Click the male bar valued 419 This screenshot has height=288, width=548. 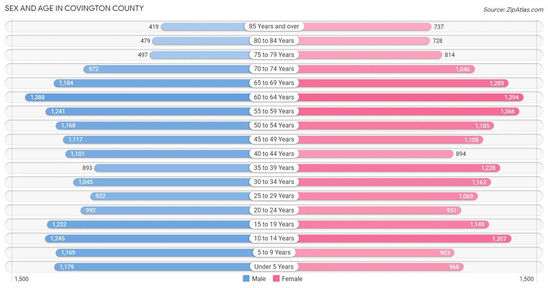(x=205, y=27)
